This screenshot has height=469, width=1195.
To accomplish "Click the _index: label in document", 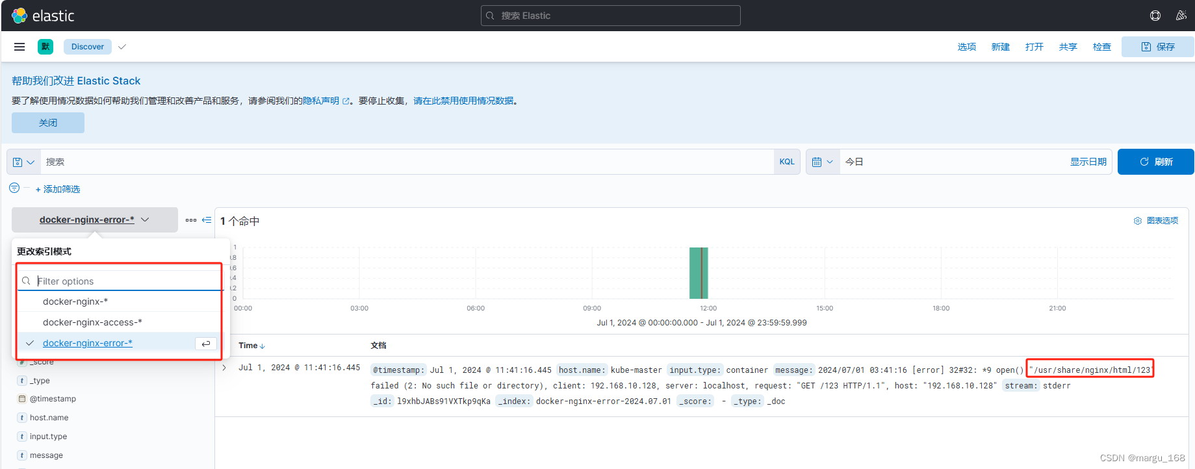I will (514, 401).
